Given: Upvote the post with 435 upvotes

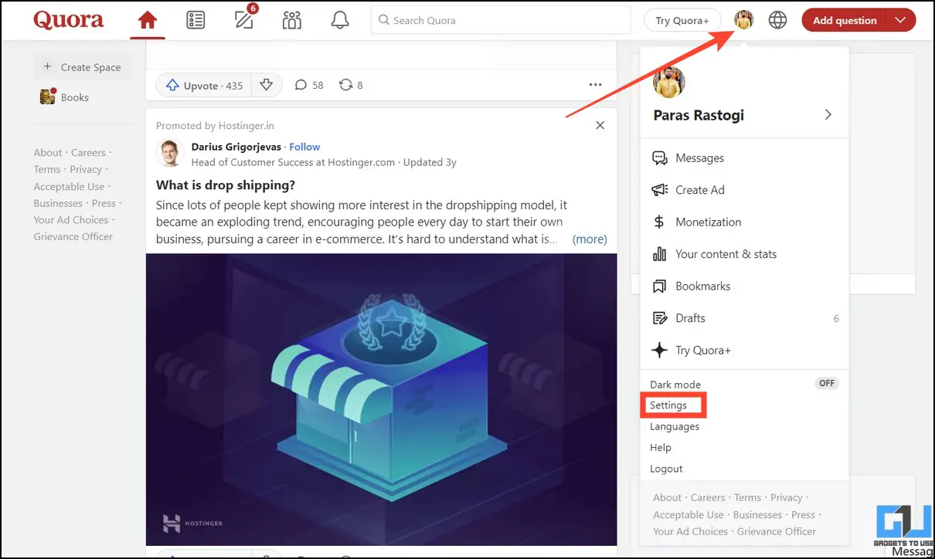Looking at the screenshot, I should (205, 85).
